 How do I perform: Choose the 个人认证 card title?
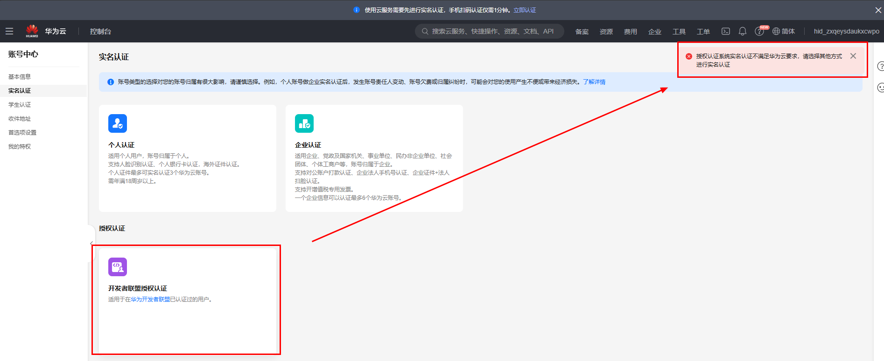(x=121, y=145)
